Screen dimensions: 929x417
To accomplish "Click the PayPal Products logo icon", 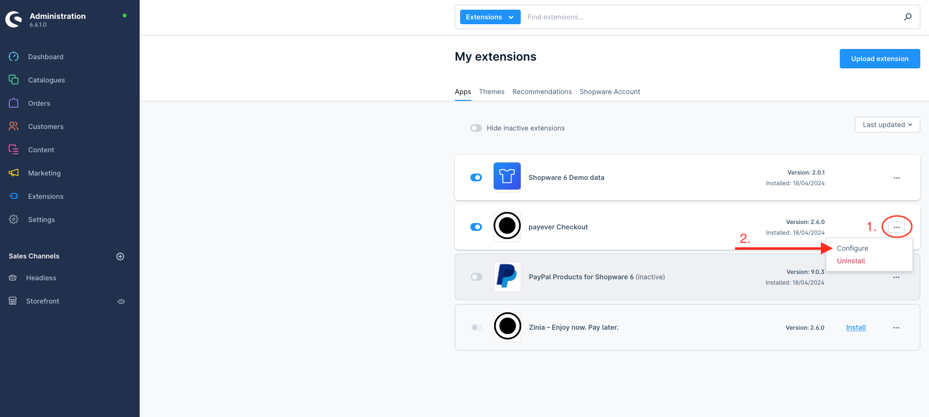I will 507,276.
